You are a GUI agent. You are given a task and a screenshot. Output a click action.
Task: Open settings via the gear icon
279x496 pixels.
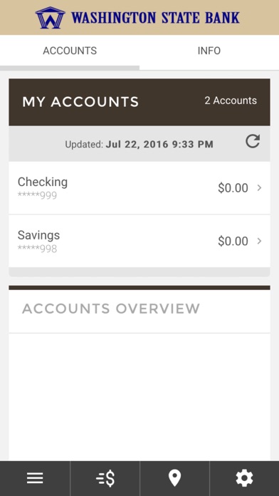tap(244, 478)
